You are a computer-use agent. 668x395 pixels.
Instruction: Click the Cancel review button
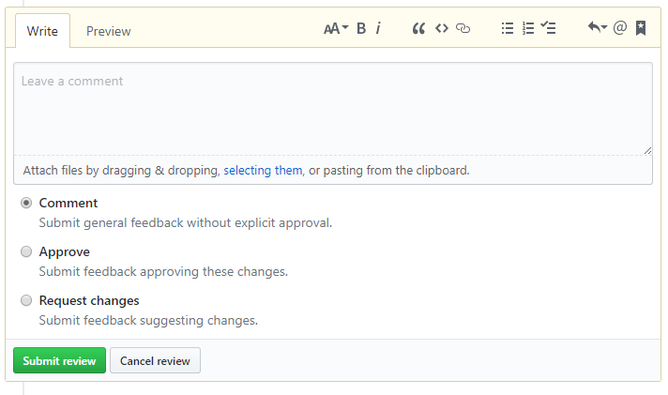[155, 360]
